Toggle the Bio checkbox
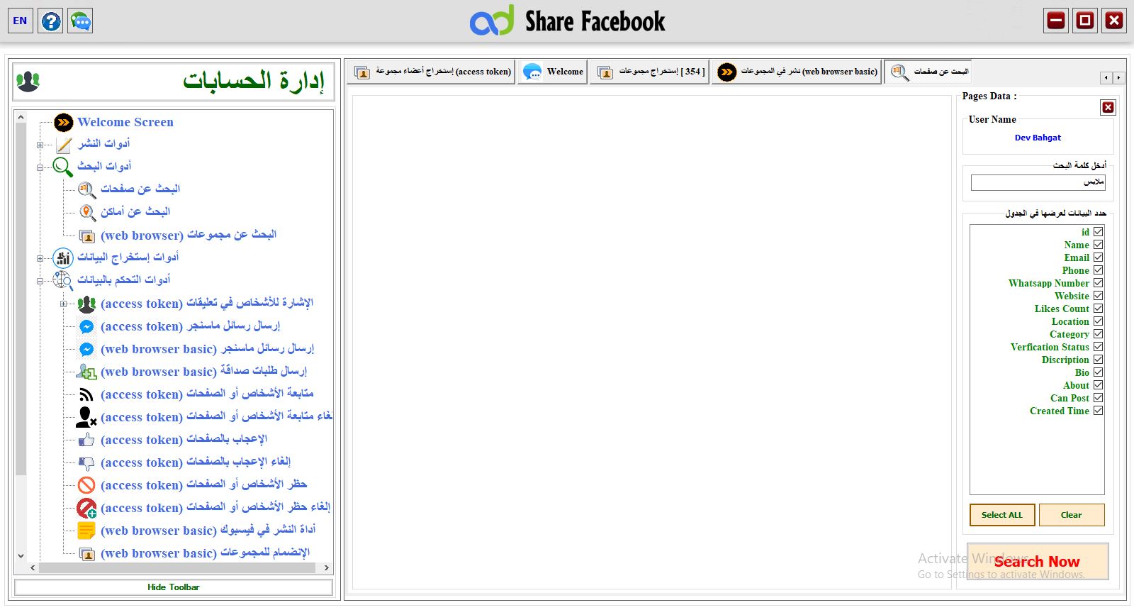The width and height of the screenshot is (1134, 610). click(1098, 372)
